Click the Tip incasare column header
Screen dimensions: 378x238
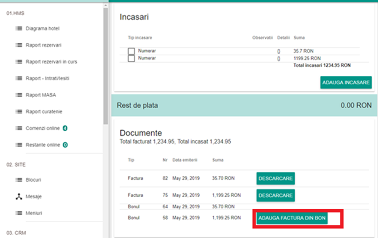point(140,38)
